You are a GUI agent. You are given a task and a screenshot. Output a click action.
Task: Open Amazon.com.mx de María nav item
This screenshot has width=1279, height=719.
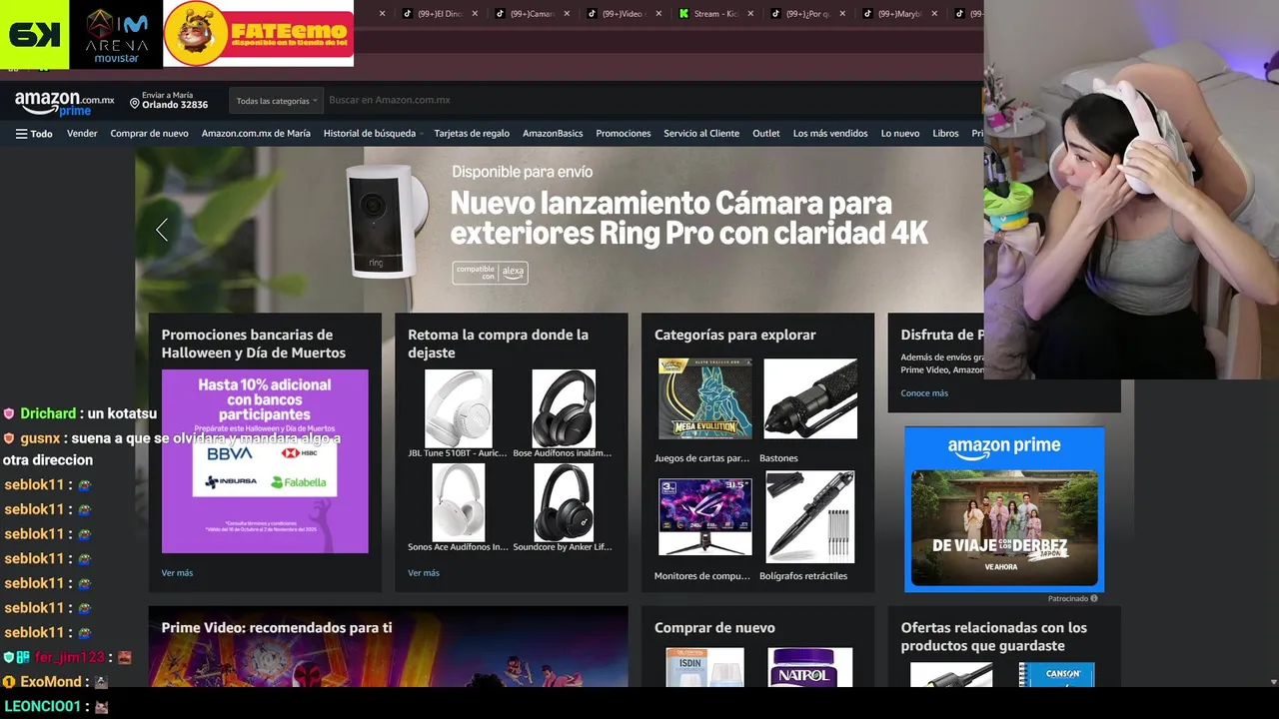click(256, 134)
